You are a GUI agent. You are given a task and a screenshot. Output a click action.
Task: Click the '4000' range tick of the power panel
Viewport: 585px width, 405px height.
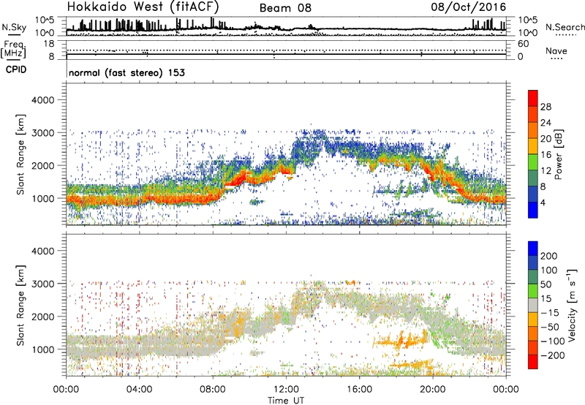(43, 100)
